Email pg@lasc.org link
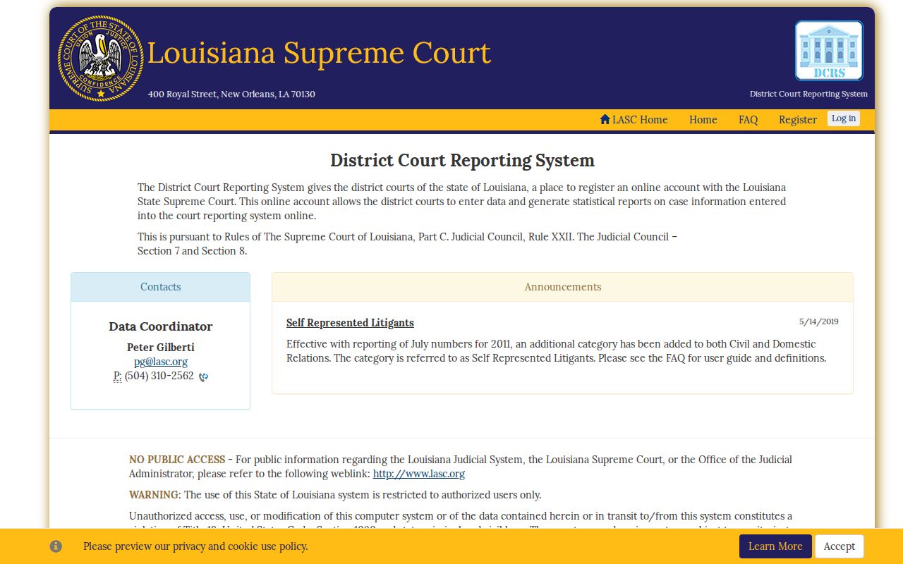The width and height of the screenshot is (903, 564). coord(161,362)
